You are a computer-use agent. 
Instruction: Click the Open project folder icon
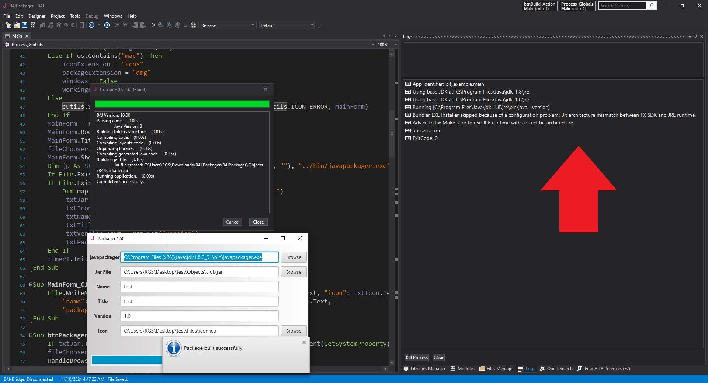[16, 25]
